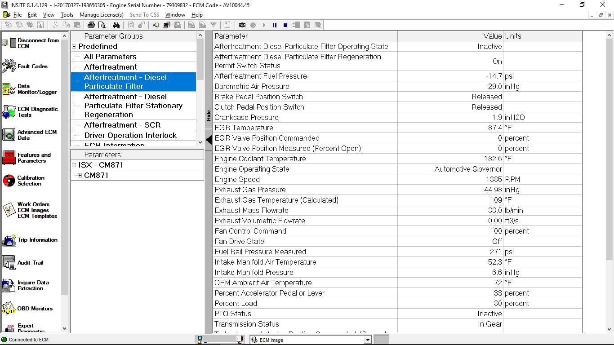Click the play arrow toolbar button
The image size is (614, 345).
(x=264, y=25)
